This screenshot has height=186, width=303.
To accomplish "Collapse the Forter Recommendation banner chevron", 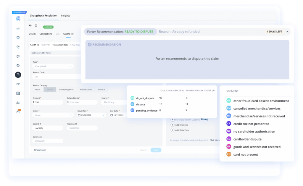I will [x=287, y=31].
